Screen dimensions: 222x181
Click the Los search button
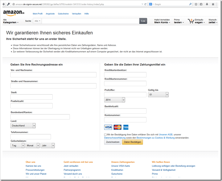pos(143,21)
